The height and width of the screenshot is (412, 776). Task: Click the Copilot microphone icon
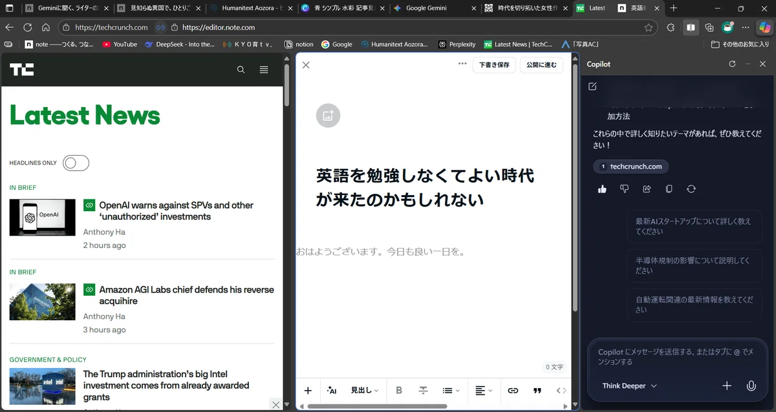tap(751, 386)
